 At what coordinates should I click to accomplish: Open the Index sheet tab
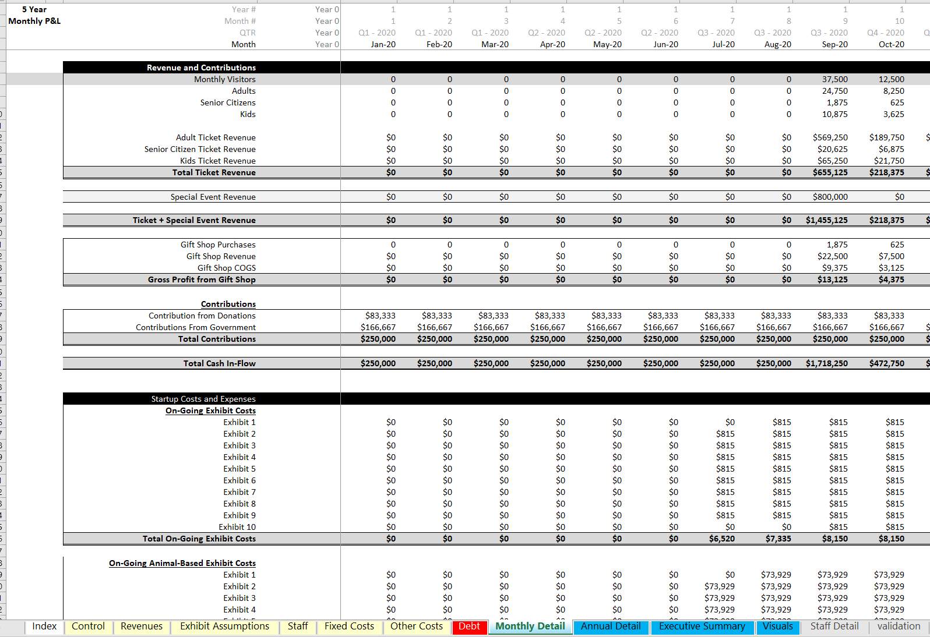pos(44,627)
